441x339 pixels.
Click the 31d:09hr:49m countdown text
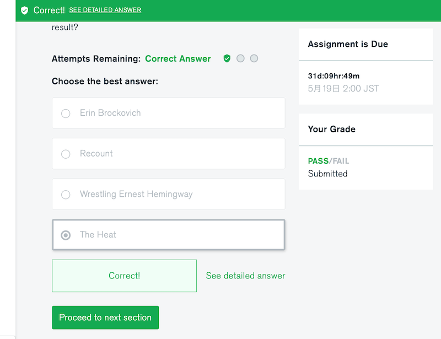(334, 76)
